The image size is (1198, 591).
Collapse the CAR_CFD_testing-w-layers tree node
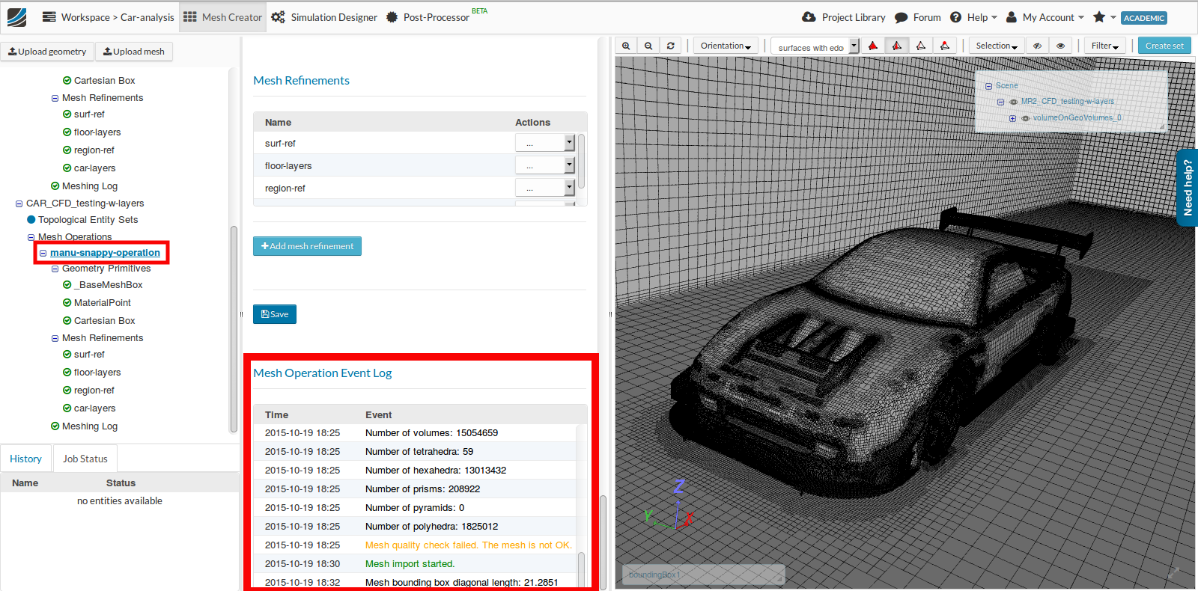pos(19,203)
